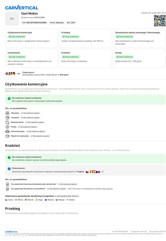
Task: Click the Pojazd do nauki jazdy icon
Action: [7, 136]
